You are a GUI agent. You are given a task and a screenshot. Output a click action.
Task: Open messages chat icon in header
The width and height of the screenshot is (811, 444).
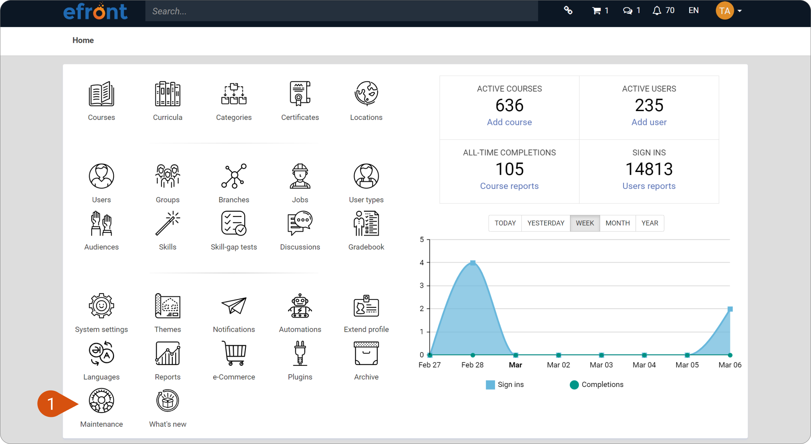tap(631, 11)
